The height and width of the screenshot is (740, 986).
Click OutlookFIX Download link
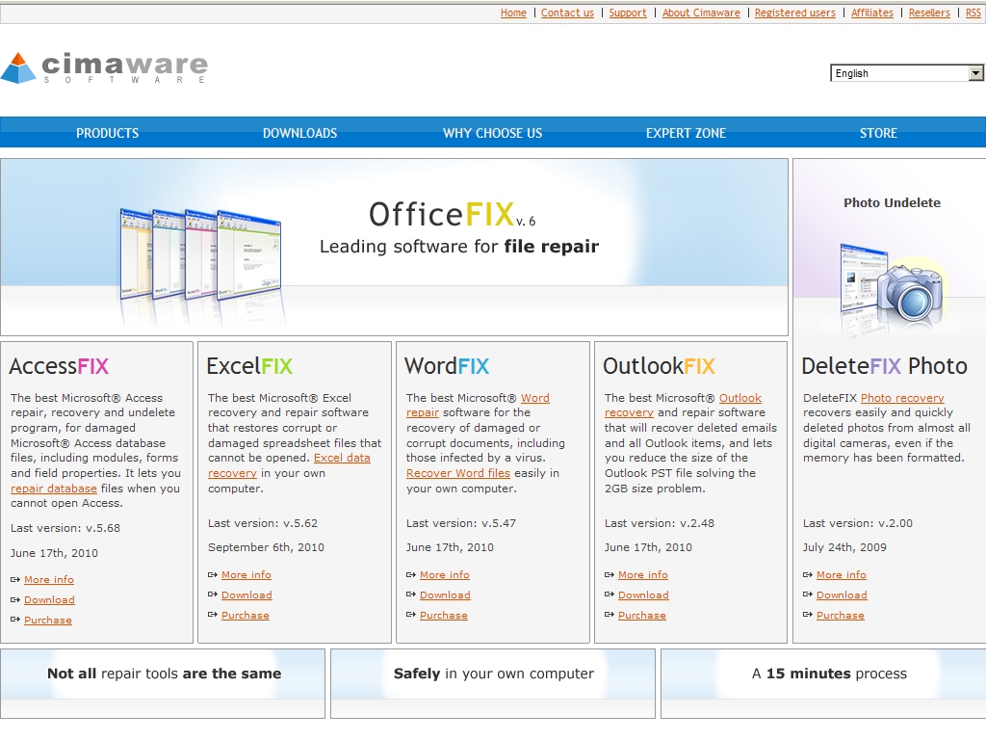click(643, 595)
